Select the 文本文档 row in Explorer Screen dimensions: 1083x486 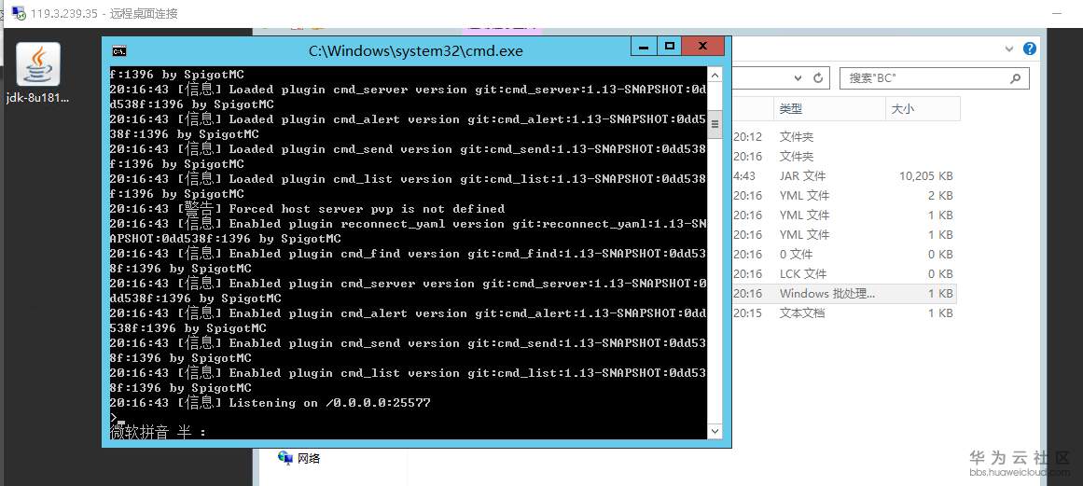click(x=844, y=312)
